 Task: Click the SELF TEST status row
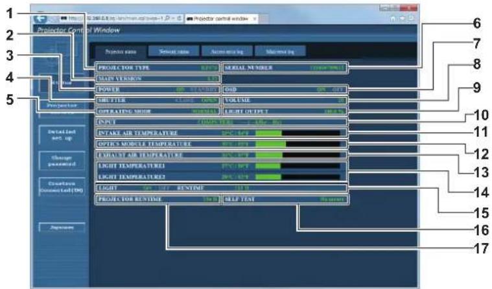(285, 200)
